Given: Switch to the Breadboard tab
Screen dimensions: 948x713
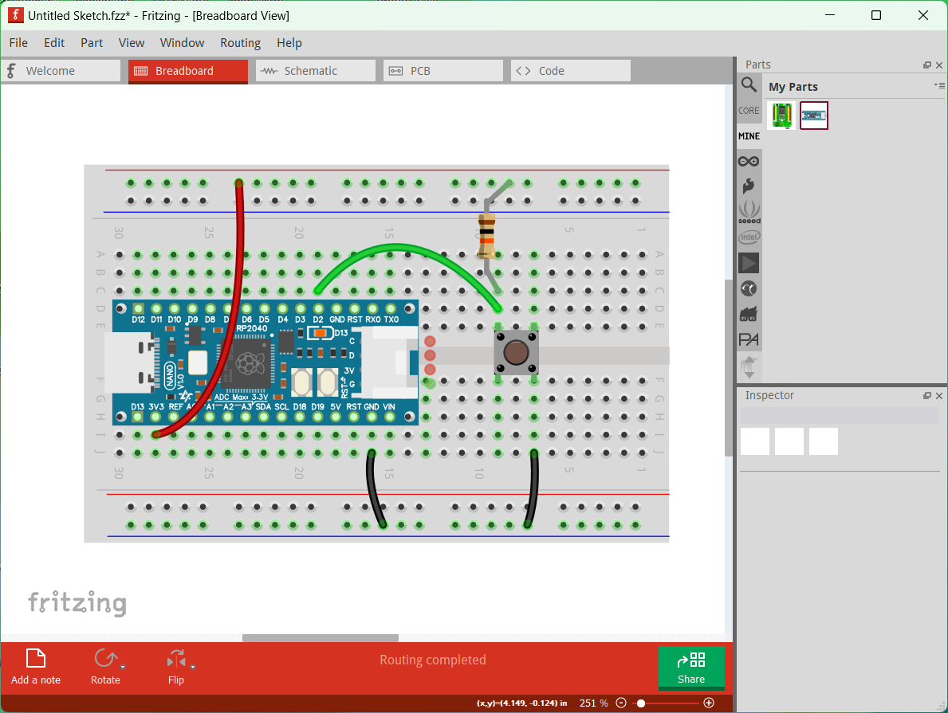Looking at the screenshot, I should point(188,71).
